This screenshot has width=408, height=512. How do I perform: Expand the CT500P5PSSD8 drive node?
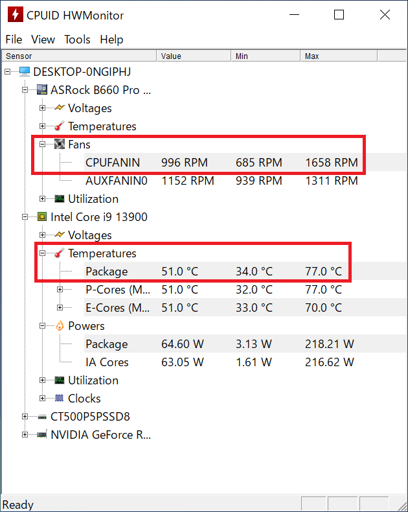pyautogui.click(x=25, y=416)
